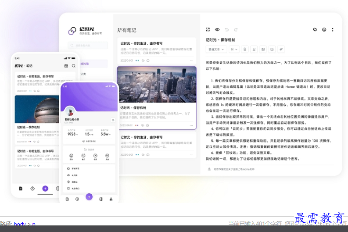The width and height of the screenshot is (348, 232).
Task: Click the notes document icon in left phone's bottom bar
Action: pos(21,189)
